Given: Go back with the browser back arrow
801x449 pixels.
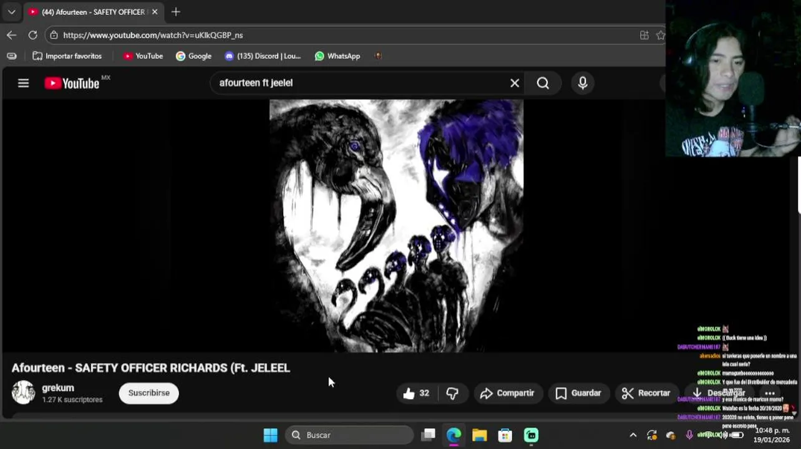Looking at the screenshot, I should [x=11, y=35].
